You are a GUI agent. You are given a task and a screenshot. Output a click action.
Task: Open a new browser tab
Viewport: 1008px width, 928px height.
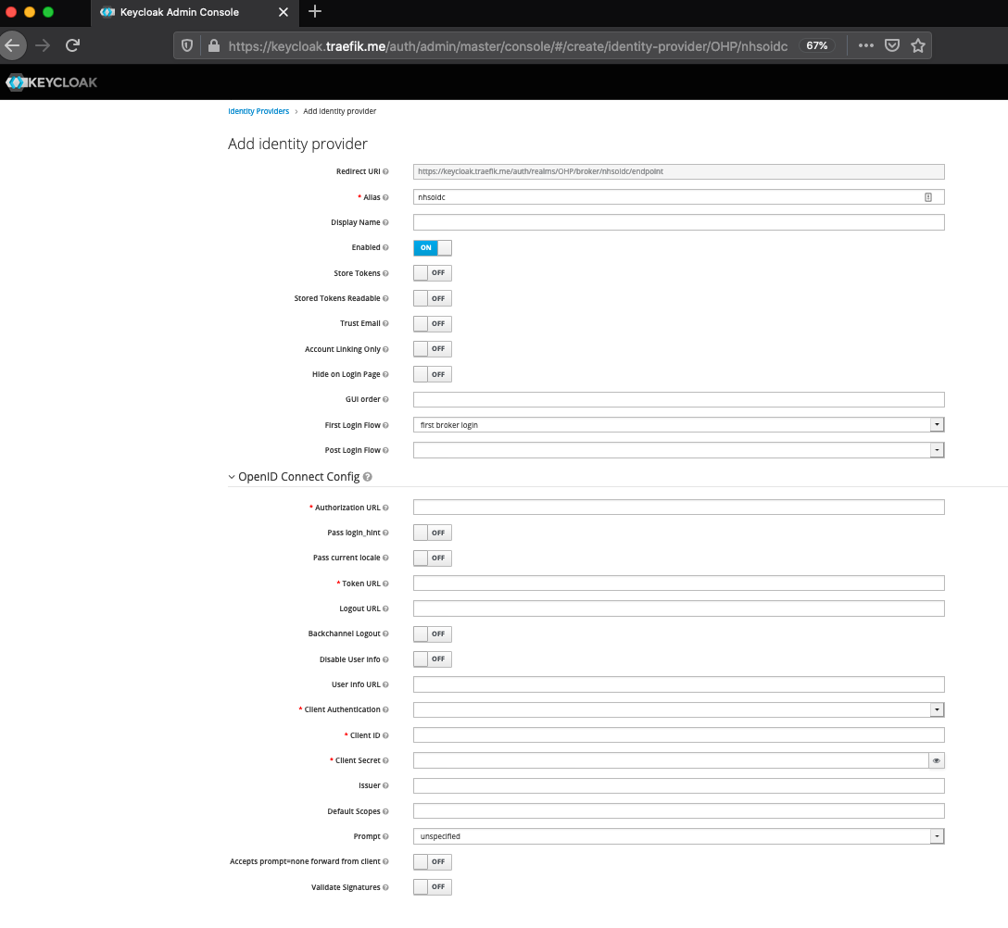click(x=316, y=13)
